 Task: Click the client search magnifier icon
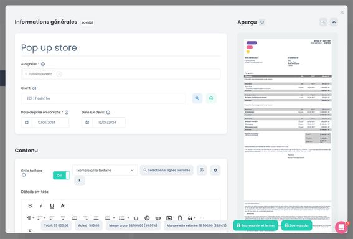(x=197, y=98)
